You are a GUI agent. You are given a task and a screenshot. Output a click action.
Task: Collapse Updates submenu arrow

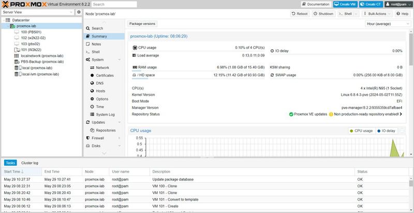120,122
